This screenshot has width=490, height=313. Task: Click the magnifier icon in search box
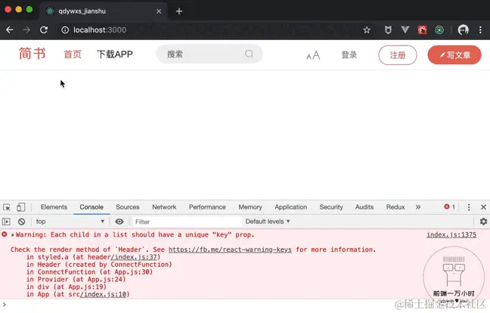(249, 54)
